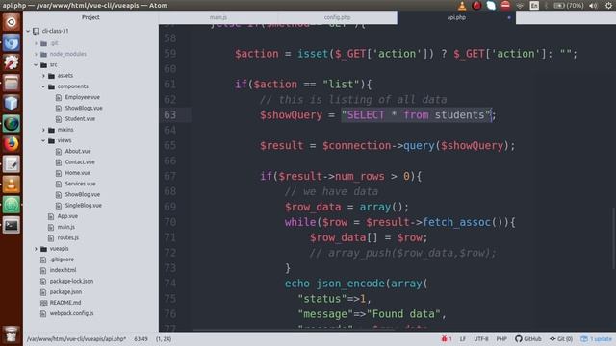Screen dimensions: 616x346
Task: Open Home.vue file
Action: pos(77,173)
